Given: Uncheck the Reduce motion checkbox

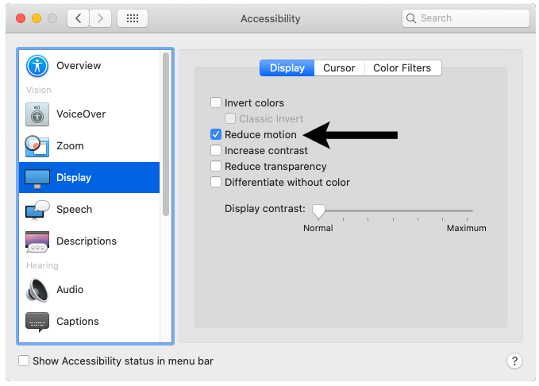Looking at the screenshot, I should point(216,135).
